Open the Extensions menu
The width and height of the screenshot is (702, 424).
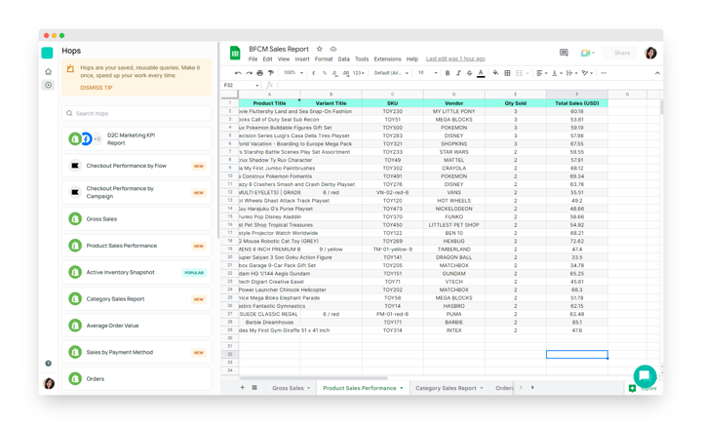point(388,59)
